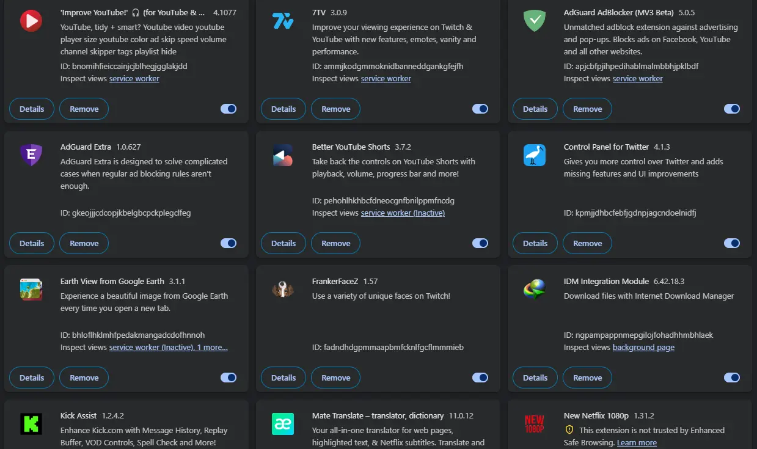Open Details for AdGuard Extra
Viewport: 757px width, 449px height.
[32, 243]
